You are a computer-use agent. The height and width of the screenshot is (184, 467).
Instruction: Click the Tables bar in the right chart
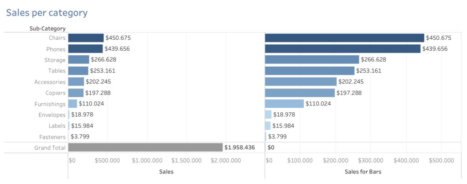pos(309,71)
